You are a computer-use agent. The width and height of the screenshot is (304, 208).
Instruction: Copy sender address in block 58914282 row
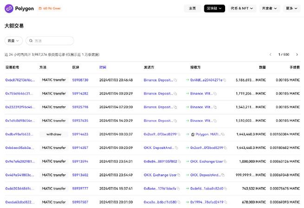click(x=175, y=94)
